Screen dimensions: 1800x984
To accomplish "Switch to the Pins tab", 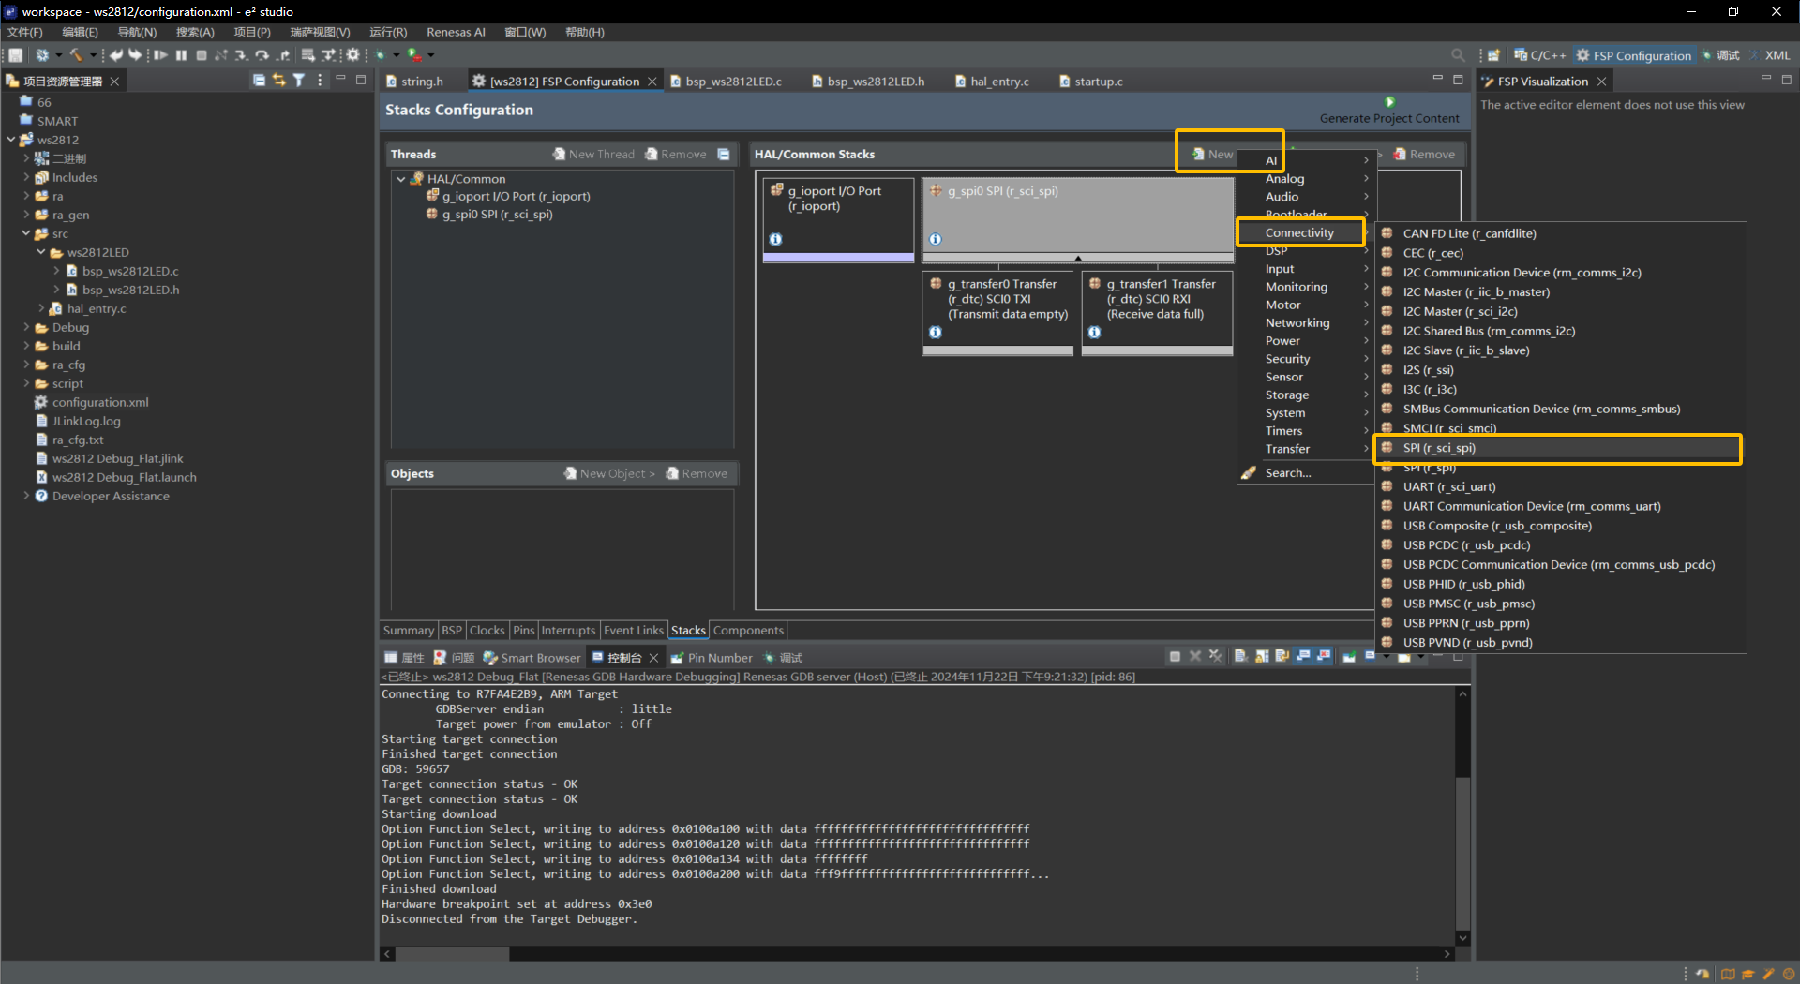I will pyautogui.click(x=524, y=631).
